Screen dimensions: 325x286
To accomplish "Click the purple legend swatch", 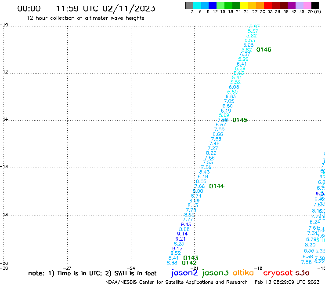I will click(x=292, y=5).
